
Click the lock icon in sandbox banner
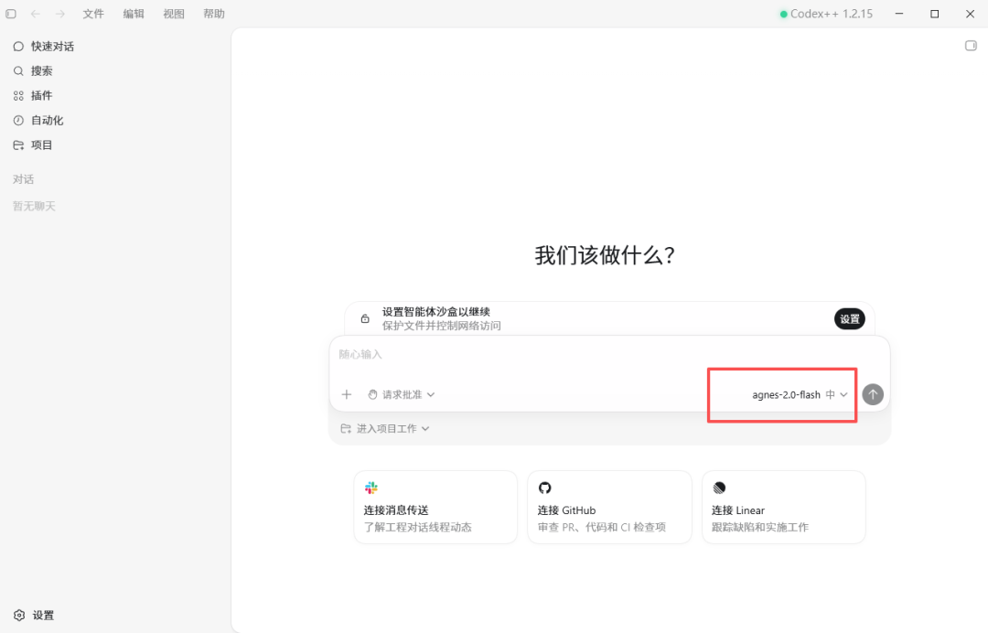point(365,318)
